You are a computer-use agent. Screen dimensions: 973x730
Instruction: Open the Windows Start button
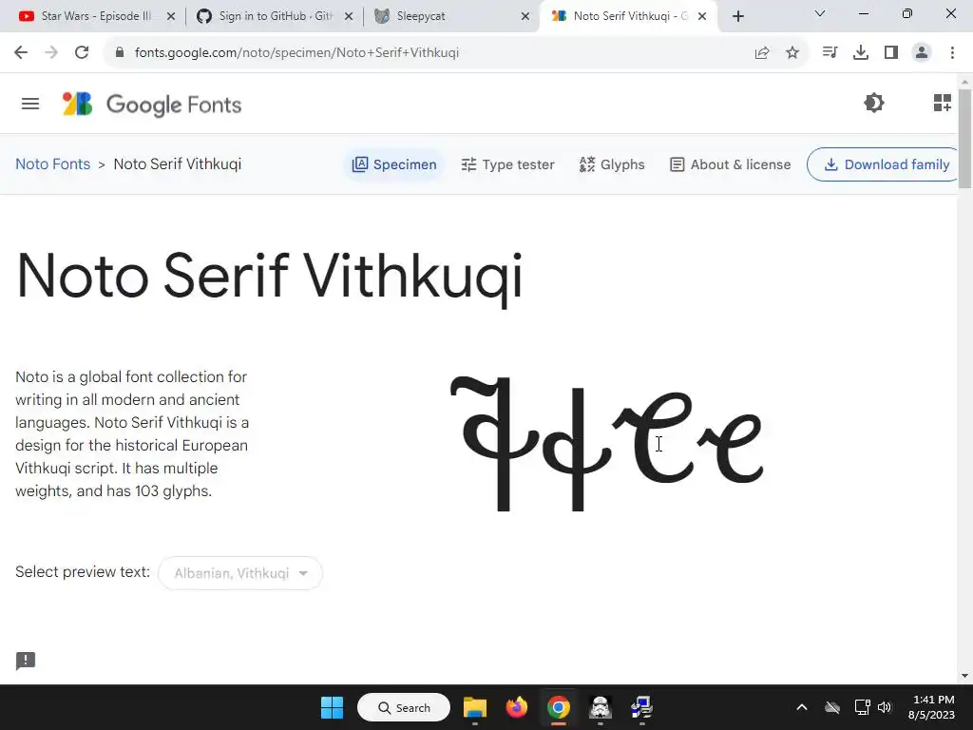pos(332,707)
